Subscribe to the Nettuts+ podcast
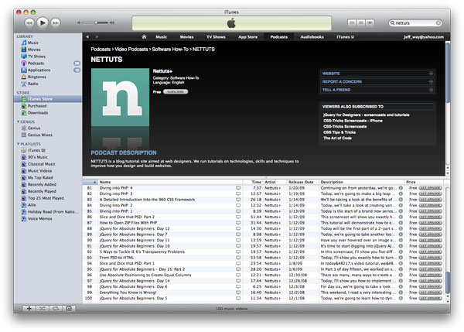464x332 pixels. point(176,91)
